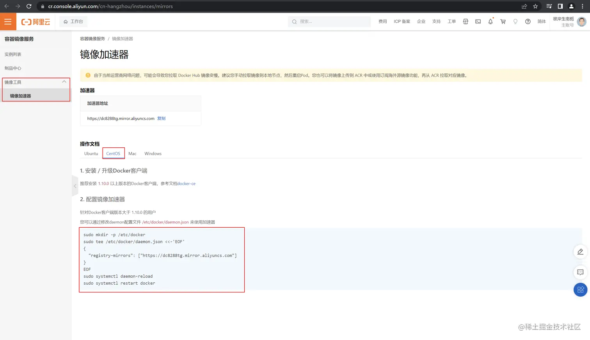
Task: Open the 支持 support menu
Action: point(436,21)
